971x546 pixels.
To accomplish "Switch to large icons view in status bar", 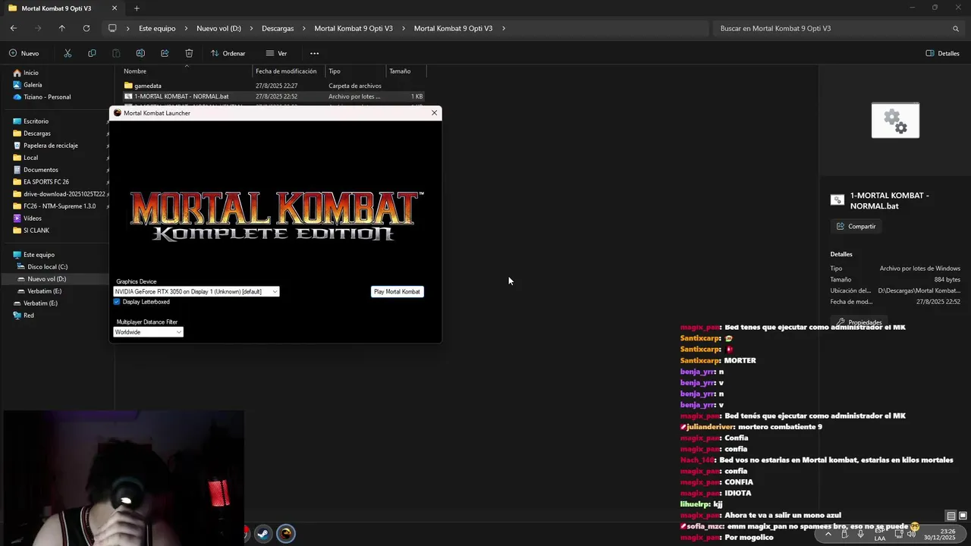I will [x=963, y=516].
